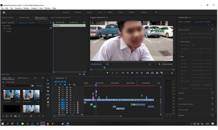Select the MVI_0614.MP4 thumbnail in Project

pyautogui.click(x=31, y=95)
